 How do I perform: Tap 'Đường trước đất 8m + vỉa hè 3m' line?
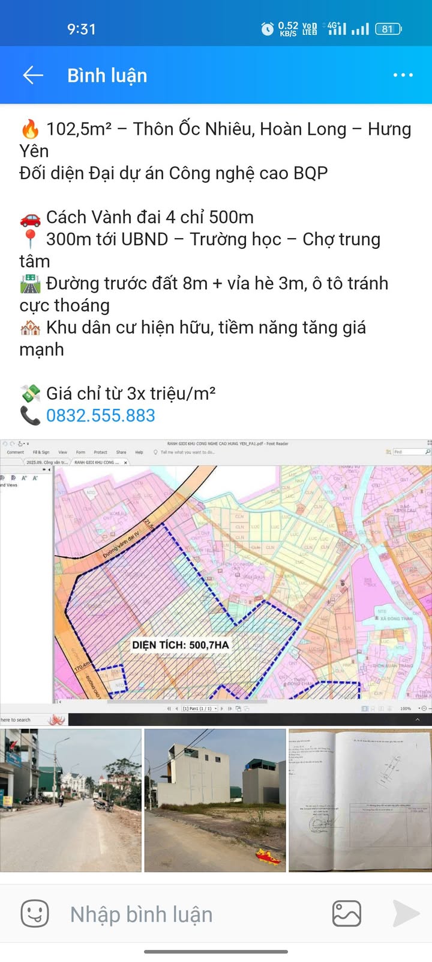tap(204, 294)
